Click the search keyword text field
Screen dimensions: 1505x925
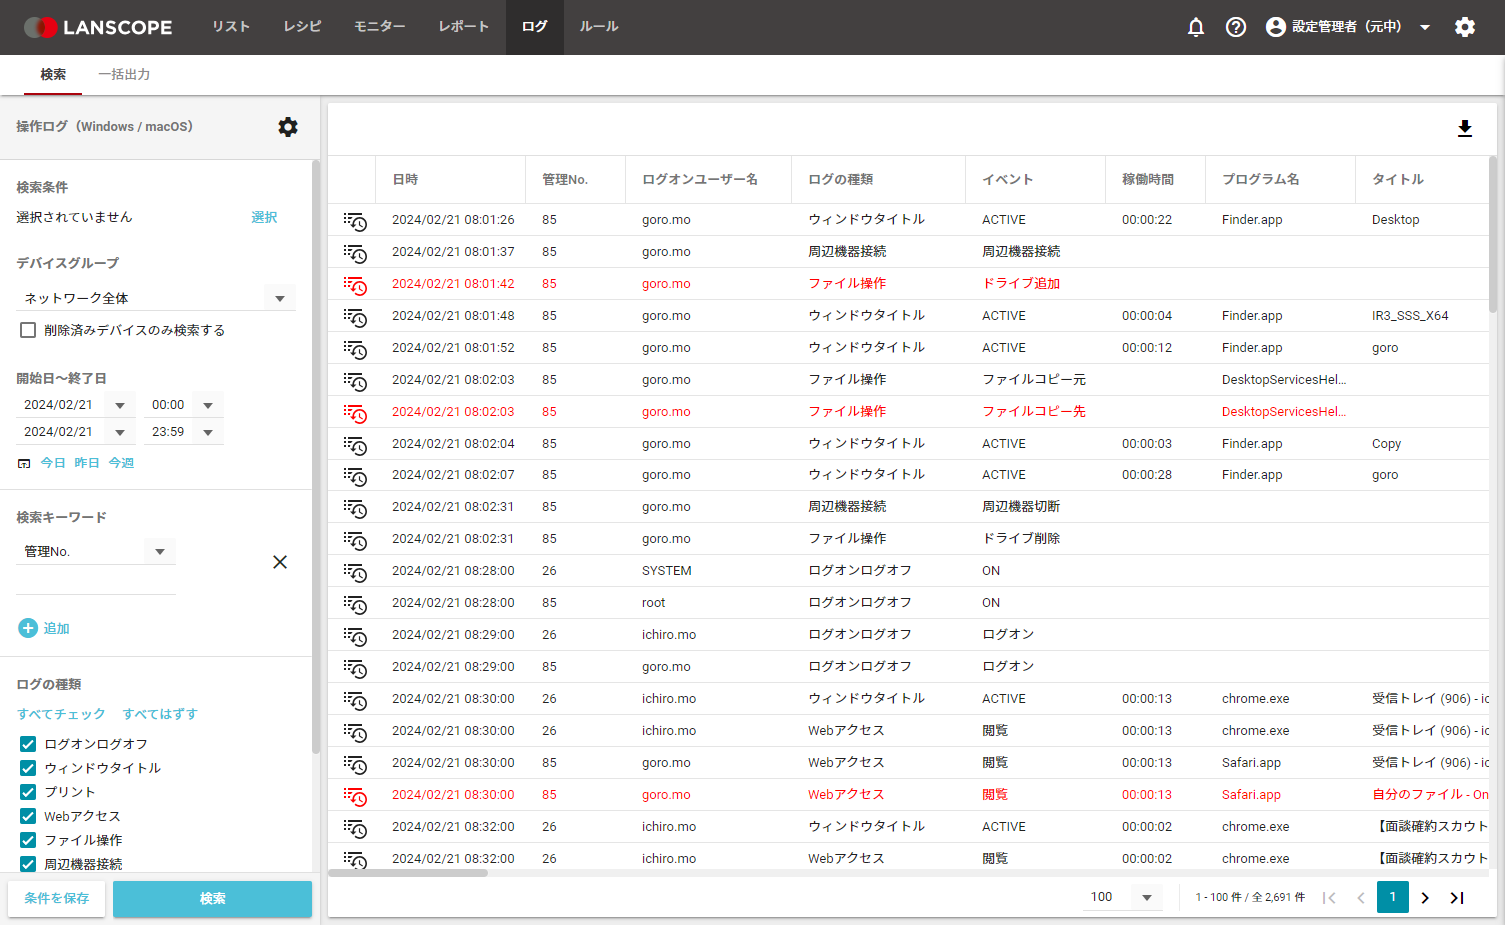[x=96, y=582]
